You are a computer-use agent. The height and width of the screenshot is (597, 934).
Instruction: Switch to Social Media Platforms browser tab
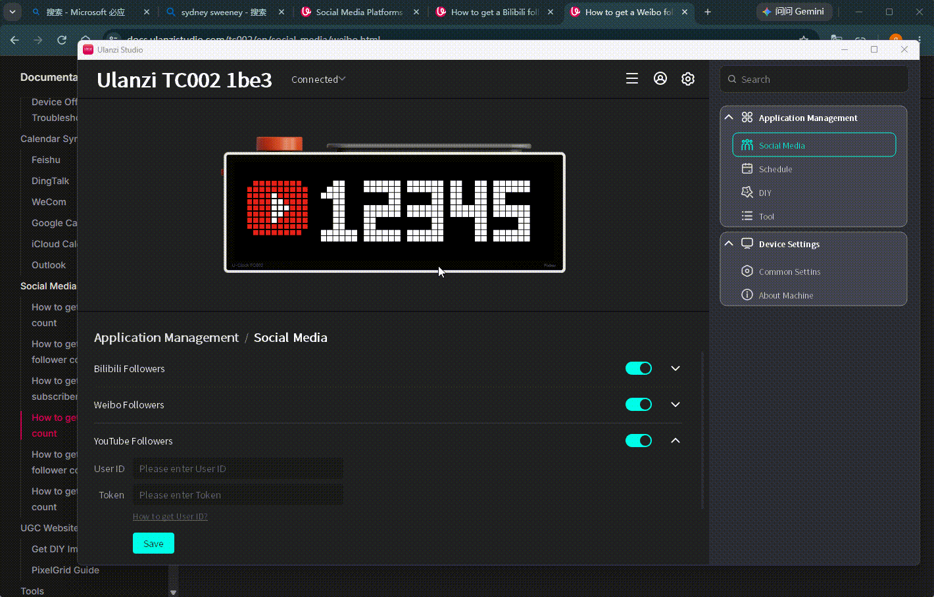point(359,12)
